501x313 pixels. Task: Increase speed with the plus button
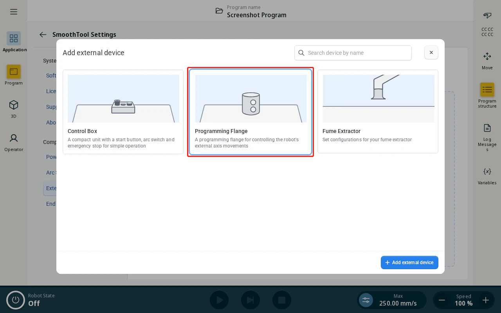pos(486,300)
